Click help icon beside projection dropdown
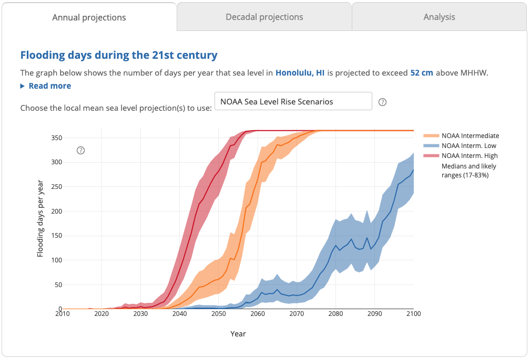Viewport: 530px width, 359px height. [x=382, y=102]
